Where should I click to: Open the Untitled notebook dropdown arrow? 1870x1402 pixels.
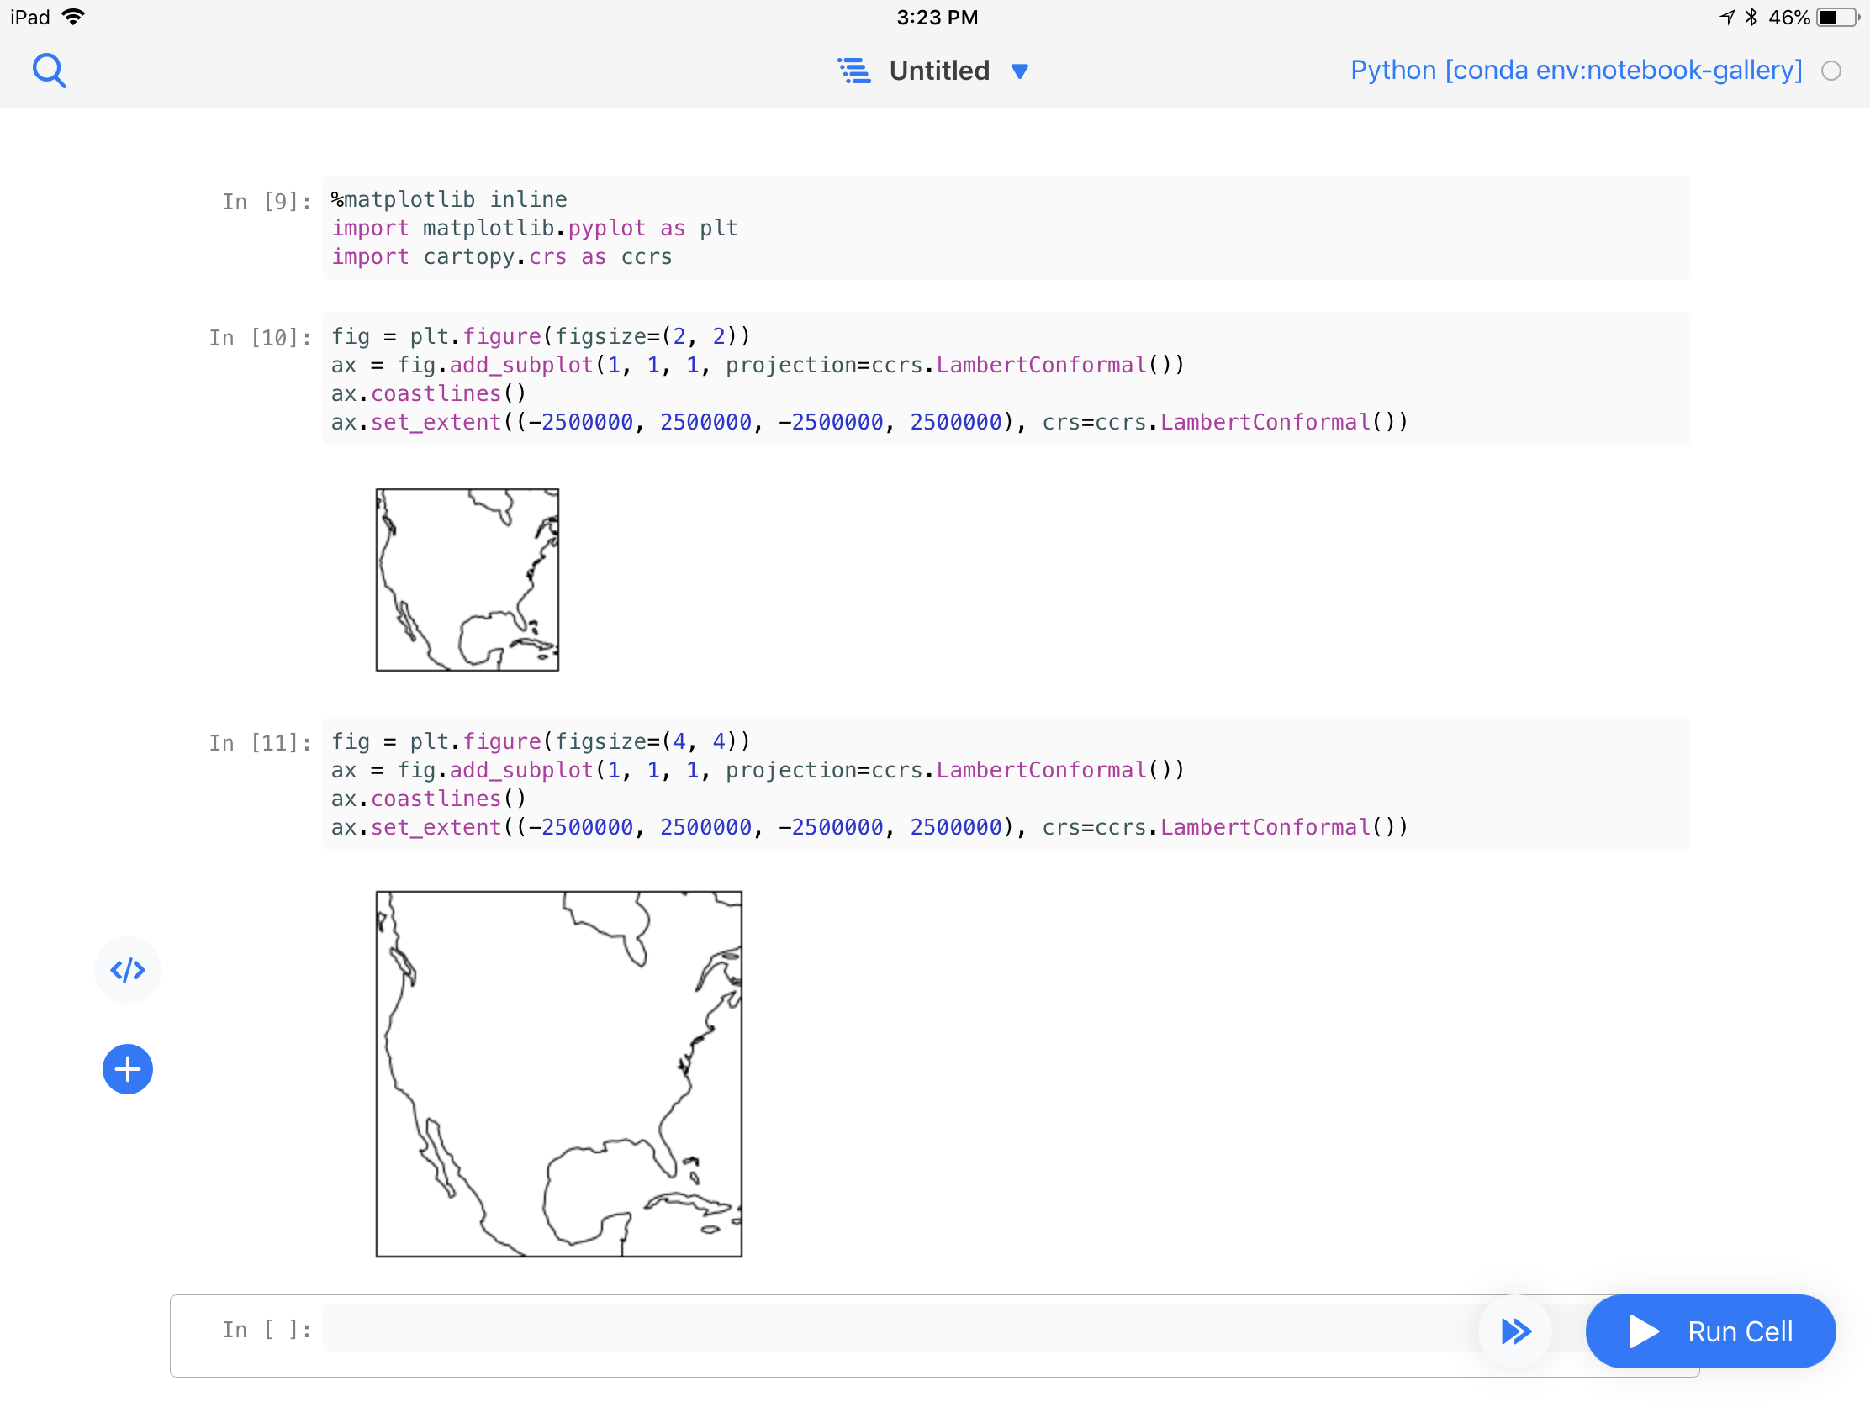click(1020, 72)
